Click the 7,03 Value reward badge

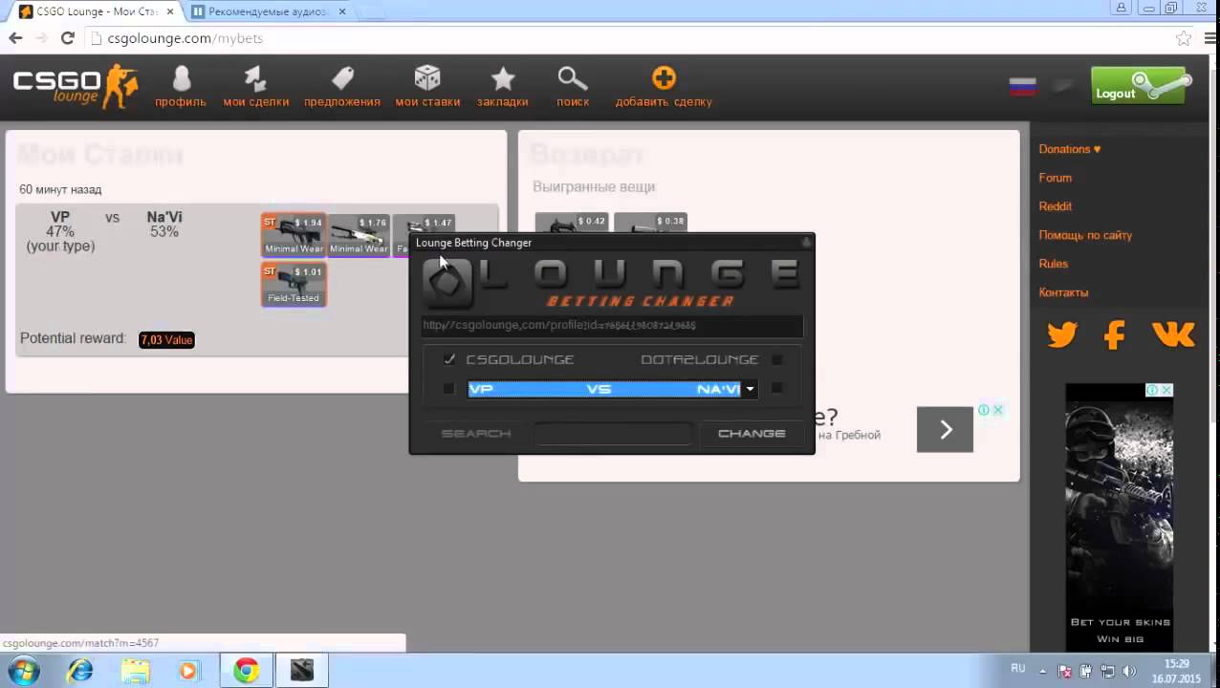(166, 340)
